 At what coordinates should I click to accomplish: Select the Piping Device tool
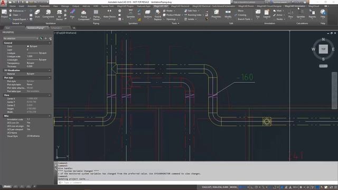[96, 15]
